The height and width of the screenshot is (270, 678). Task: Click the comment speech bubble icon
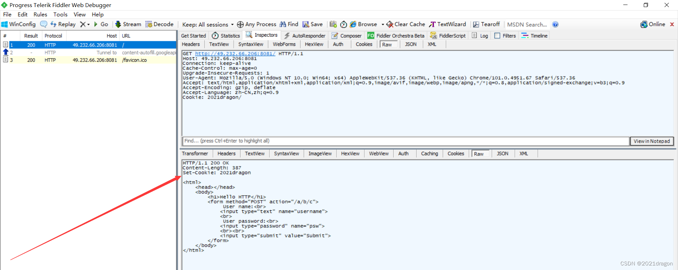[x=43, y=24]
